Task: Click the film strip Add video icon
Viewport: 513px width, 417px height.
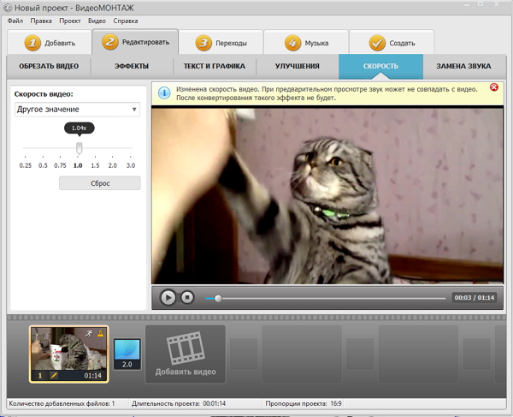Action: tap(186, 348)
